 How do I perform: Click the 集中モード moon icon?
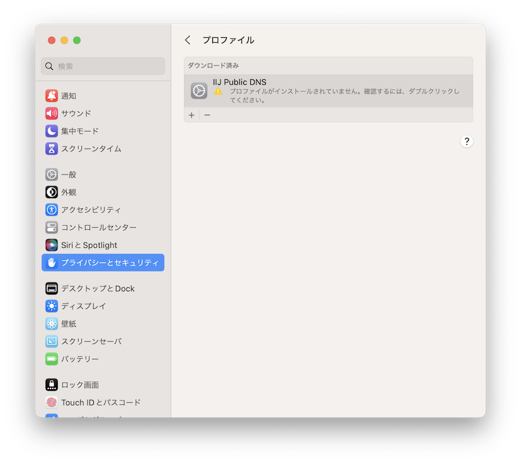(52, 131)
